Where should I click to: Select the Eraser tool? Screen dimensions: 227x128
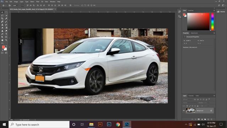click(2, 28)
